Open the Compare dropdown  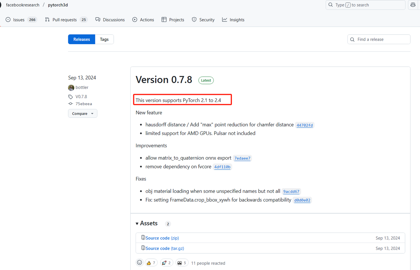[x=83, y=113]
